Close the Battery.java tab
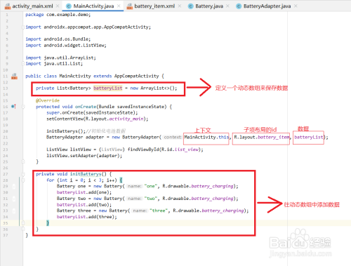Screen dimensions: 351x266 pos(227,6)
